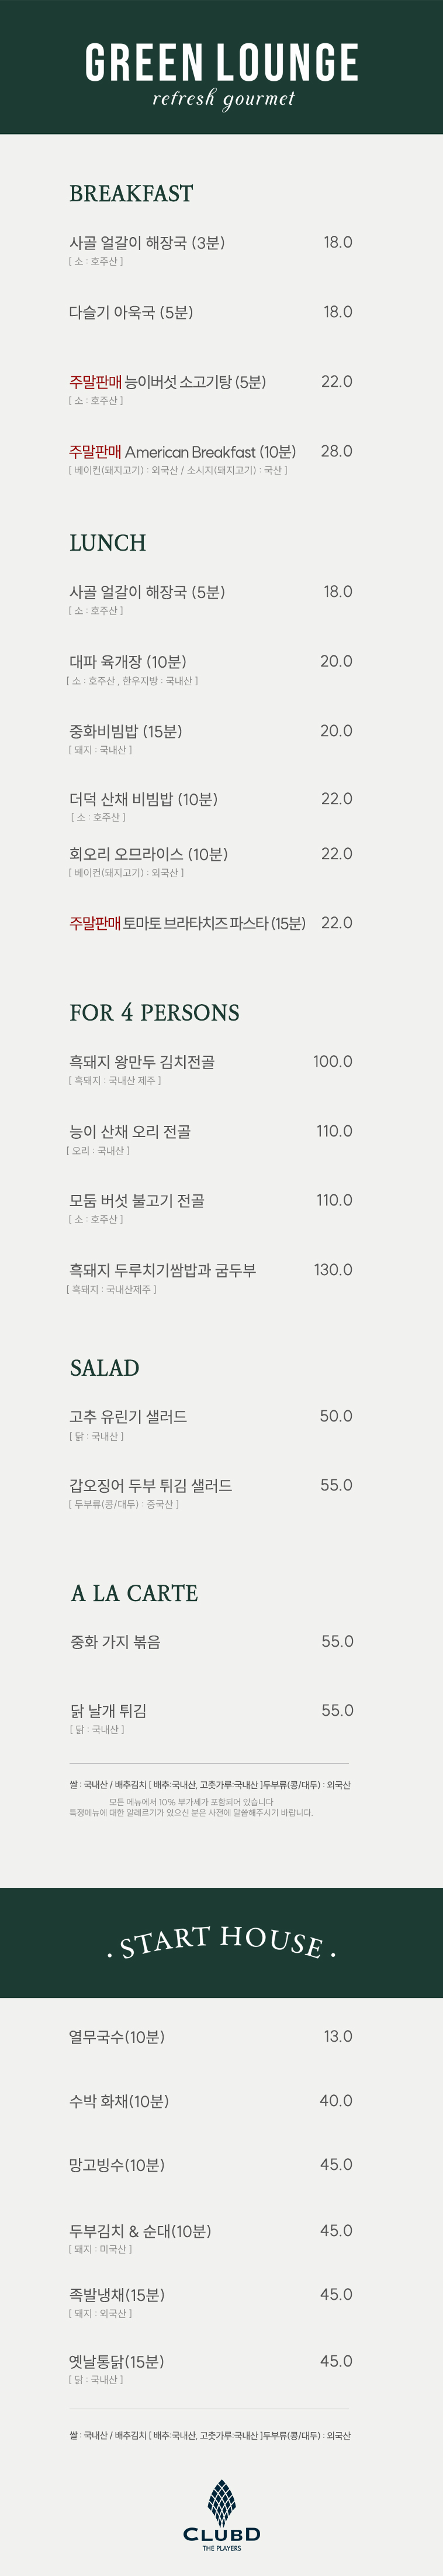
Task: Select 닭 날개 튀김 item
Action: [x=108, y=1711]
